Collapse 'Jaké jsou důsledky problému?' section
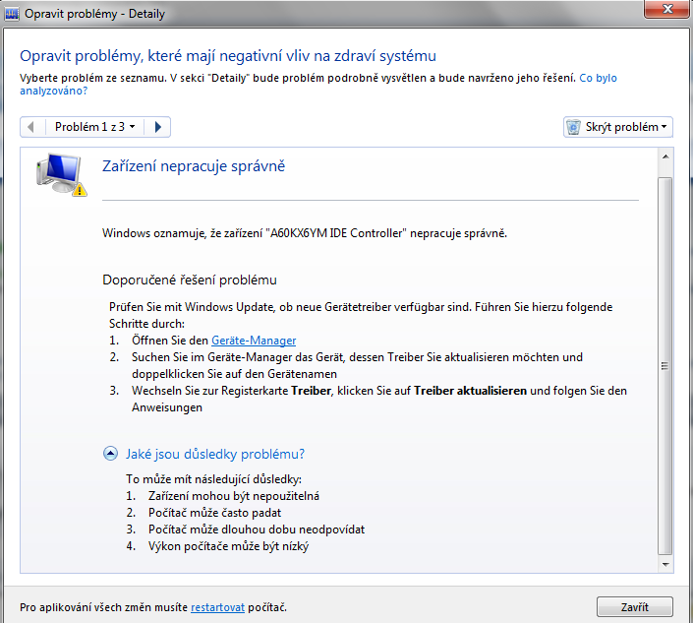Screen dimensions: 693x623 pos(110,454)
